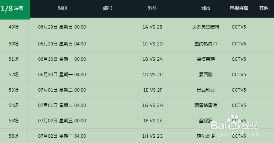Click CCTV5 in the 51场 row
274x143 pixels.
coord(239,59)
